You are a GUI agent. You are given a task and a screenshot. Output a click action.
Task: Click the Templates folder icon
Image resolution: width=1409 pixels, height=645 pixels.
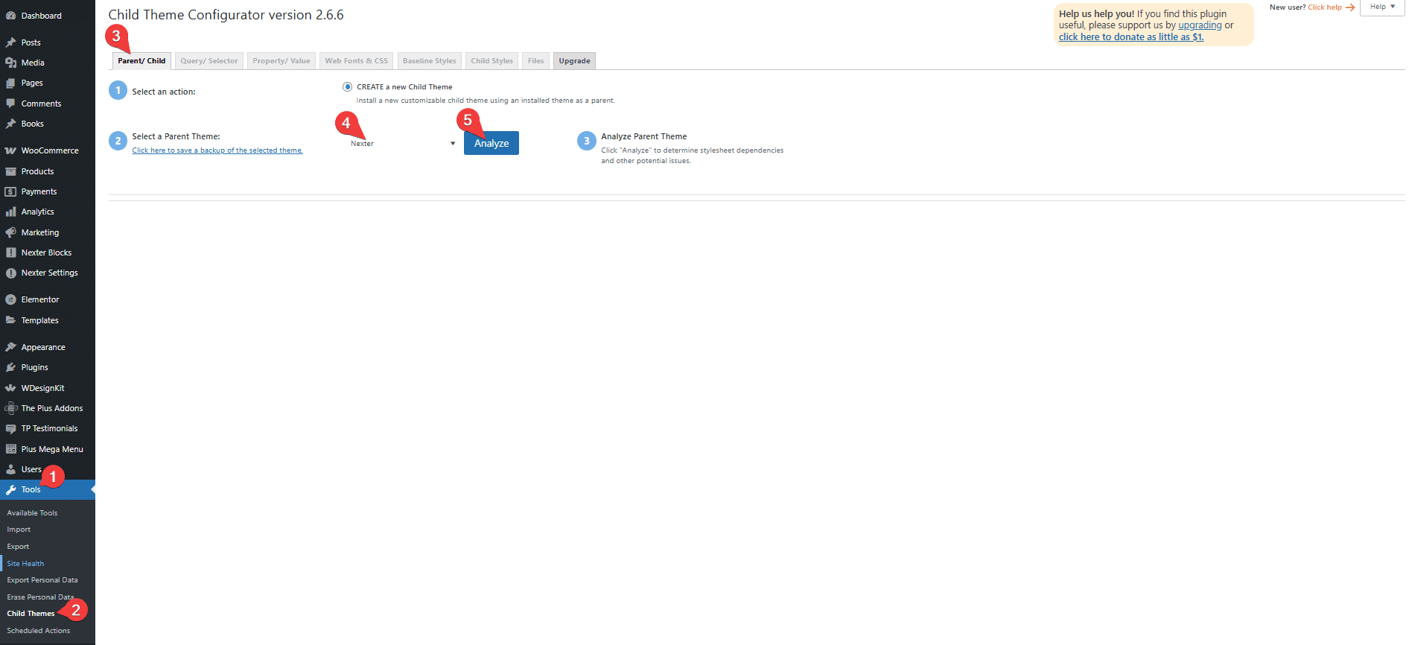click(x=10, y=320)
